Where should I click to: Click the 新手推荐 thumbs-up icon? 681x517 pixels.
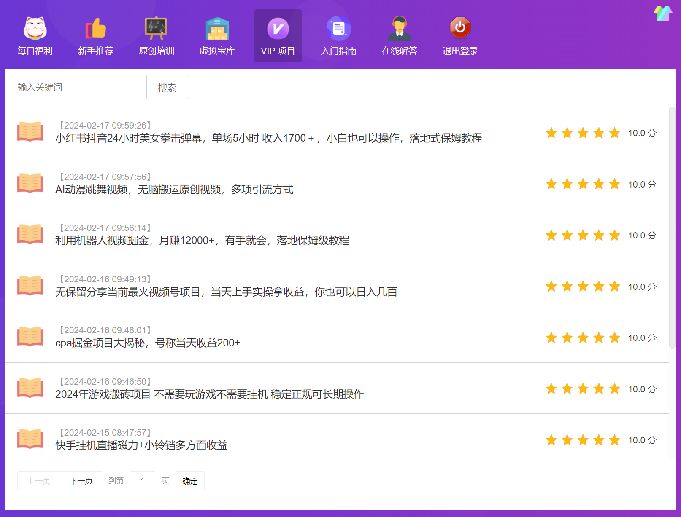(96, 29)
